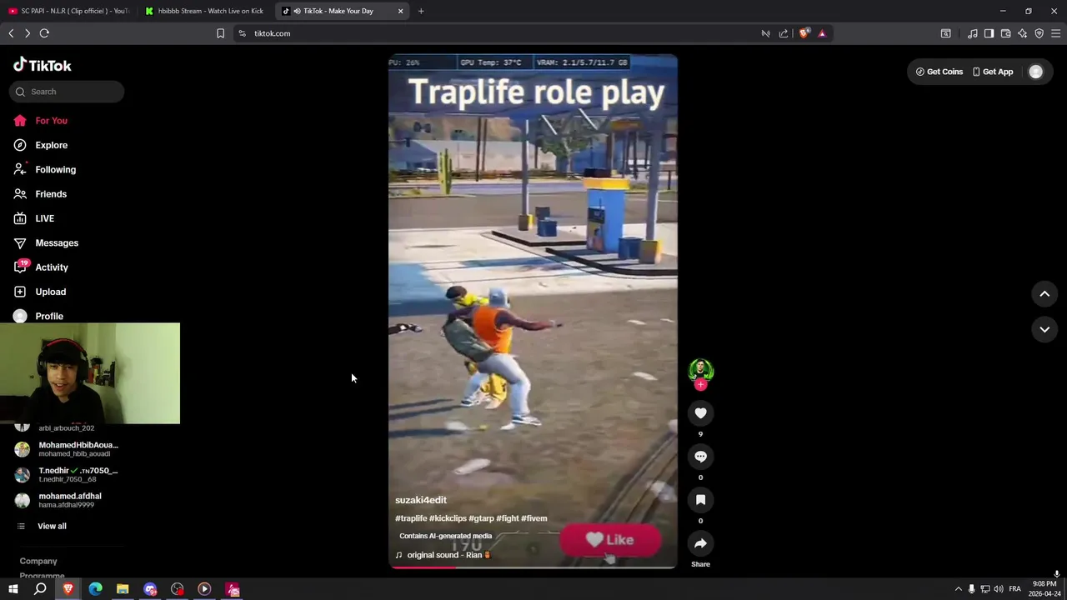Expand the Company footer section
Image resolution: width=1067 pixels, height=600 pixels.
point(38,561)
